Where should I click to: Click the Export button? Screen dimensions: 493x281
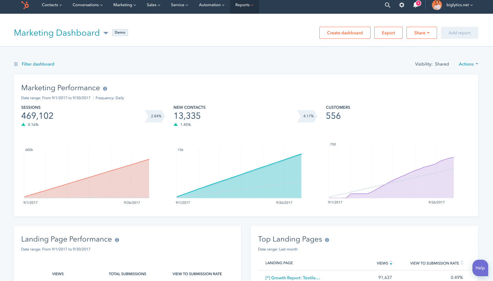coord(388,33)
